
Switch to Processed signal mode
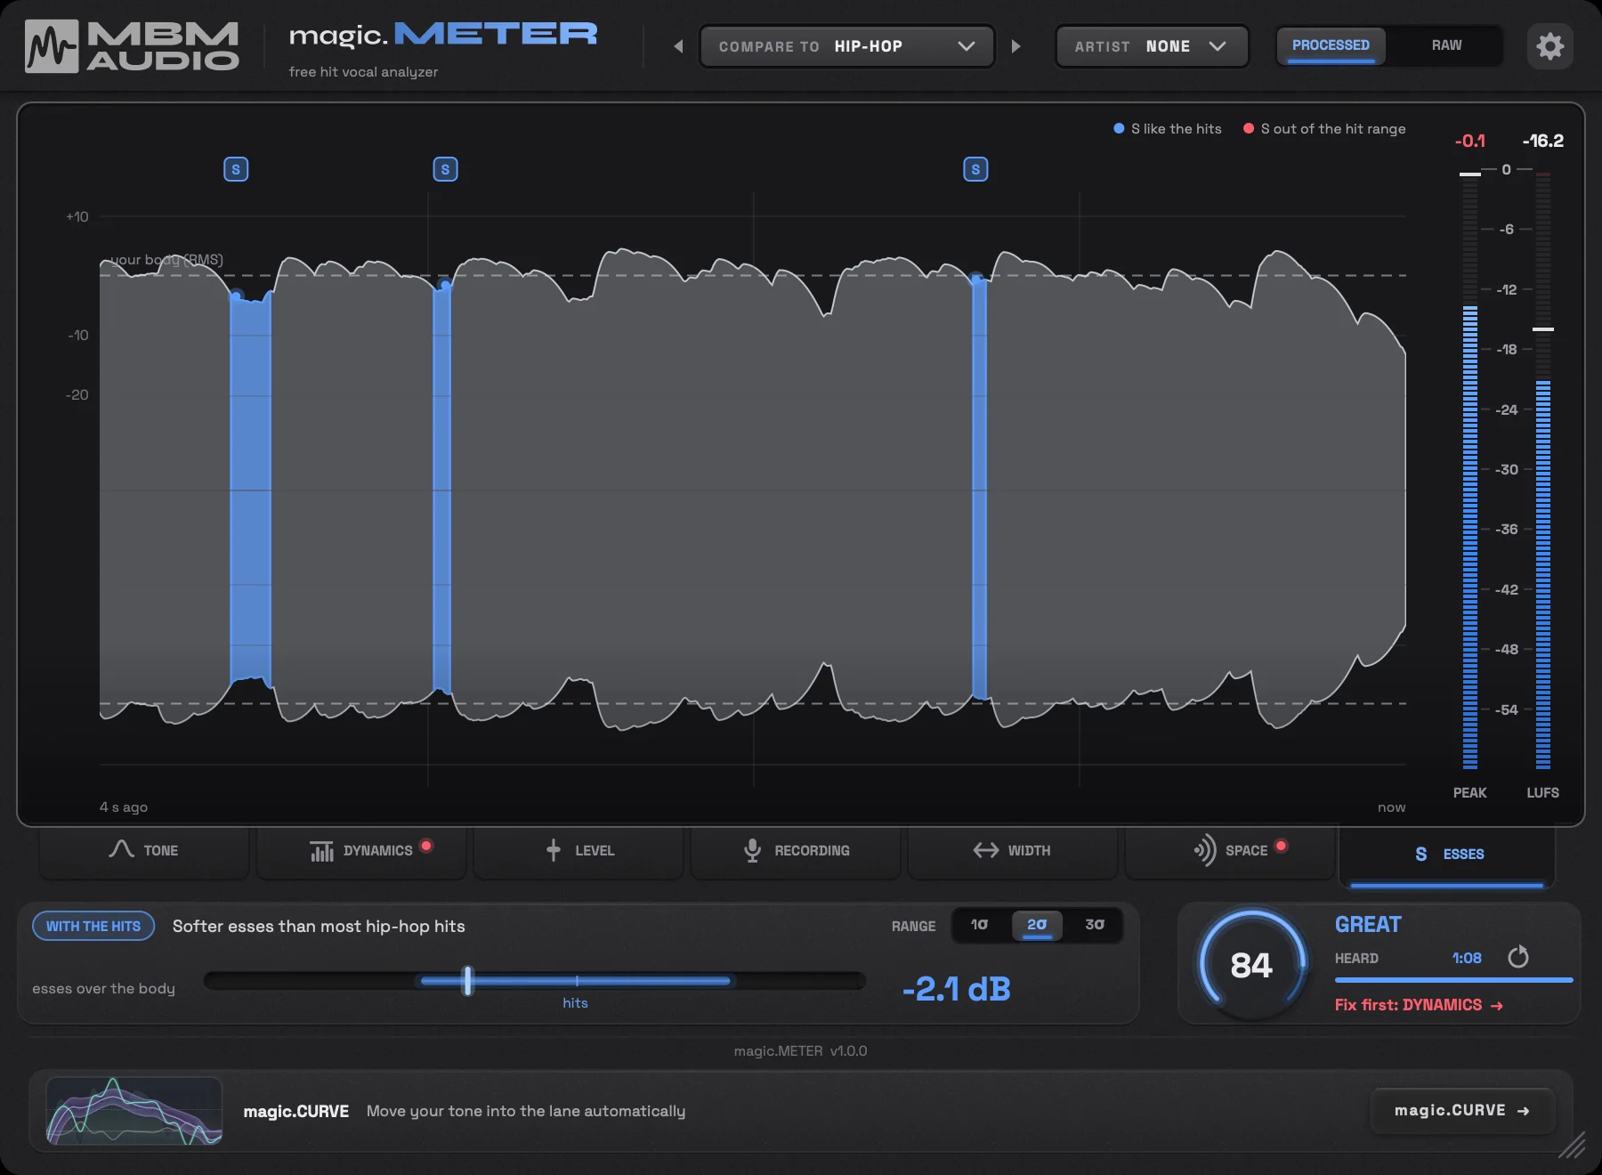point(1331,45)
